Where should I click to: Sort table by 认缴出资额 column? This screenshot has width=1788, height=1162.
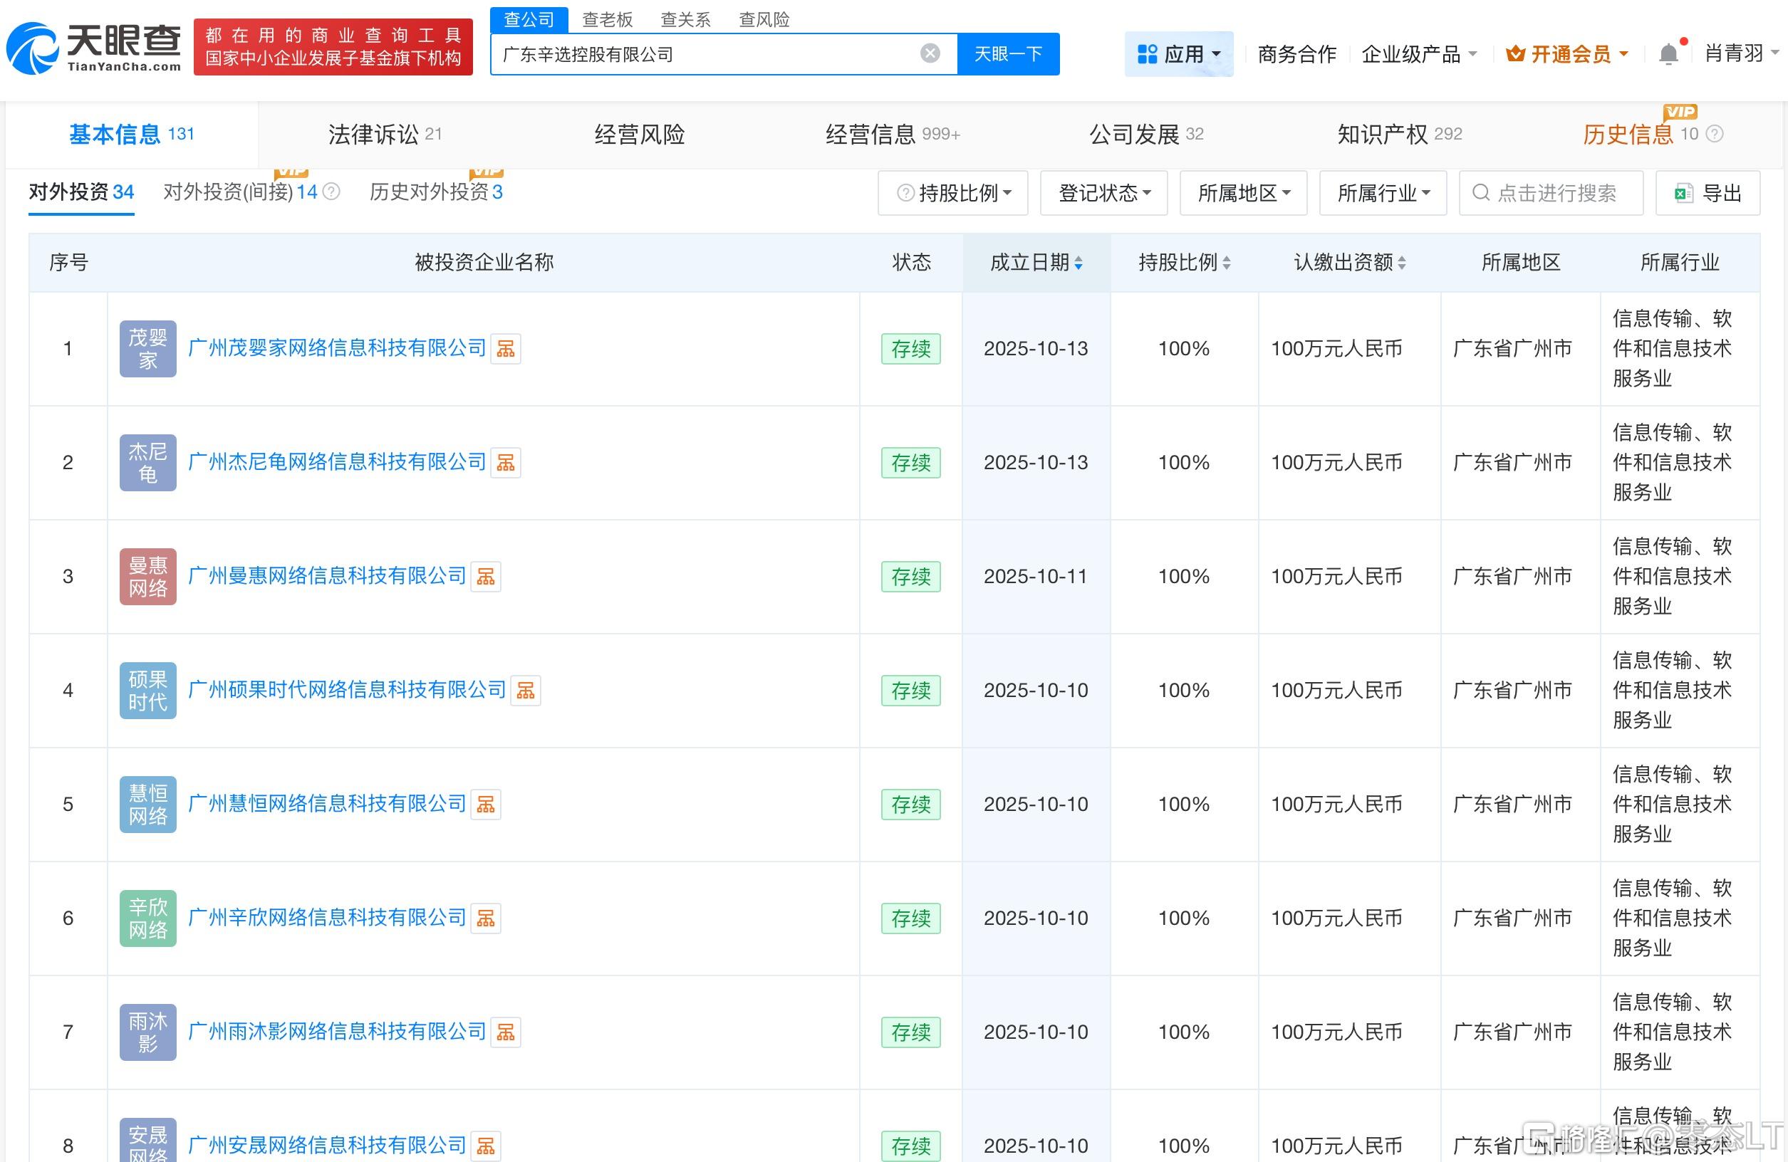point(1402,263)
